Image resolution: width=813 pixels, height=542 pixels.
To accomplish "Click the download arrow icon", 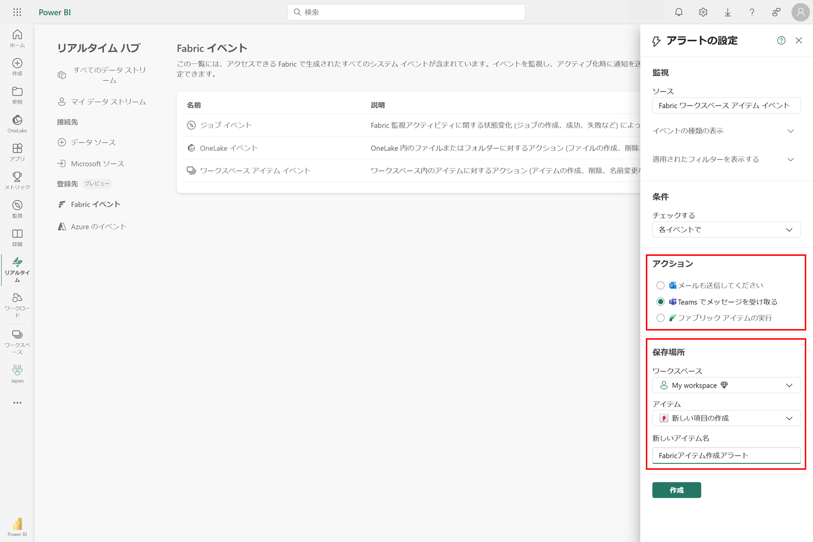I will [x=728, y=12].
